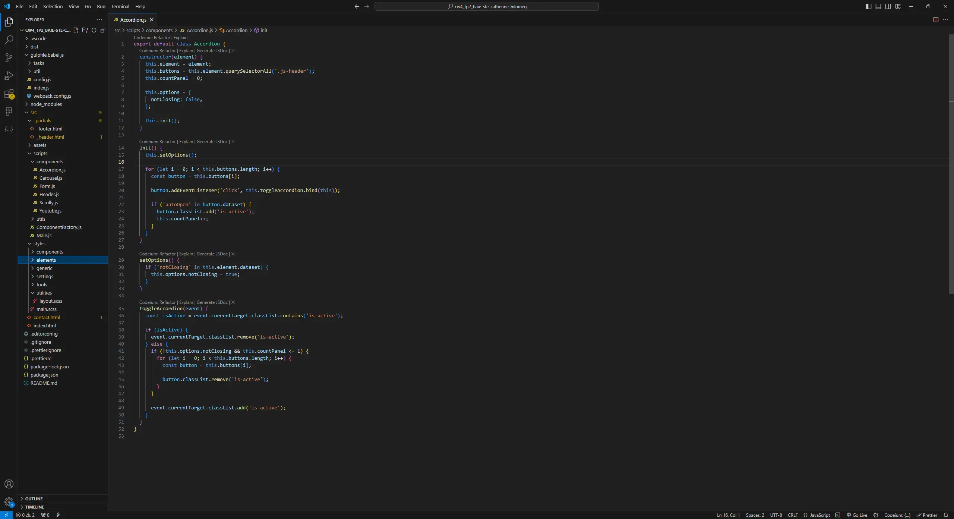
Task: Open the Extensions view
Action: 9,94
